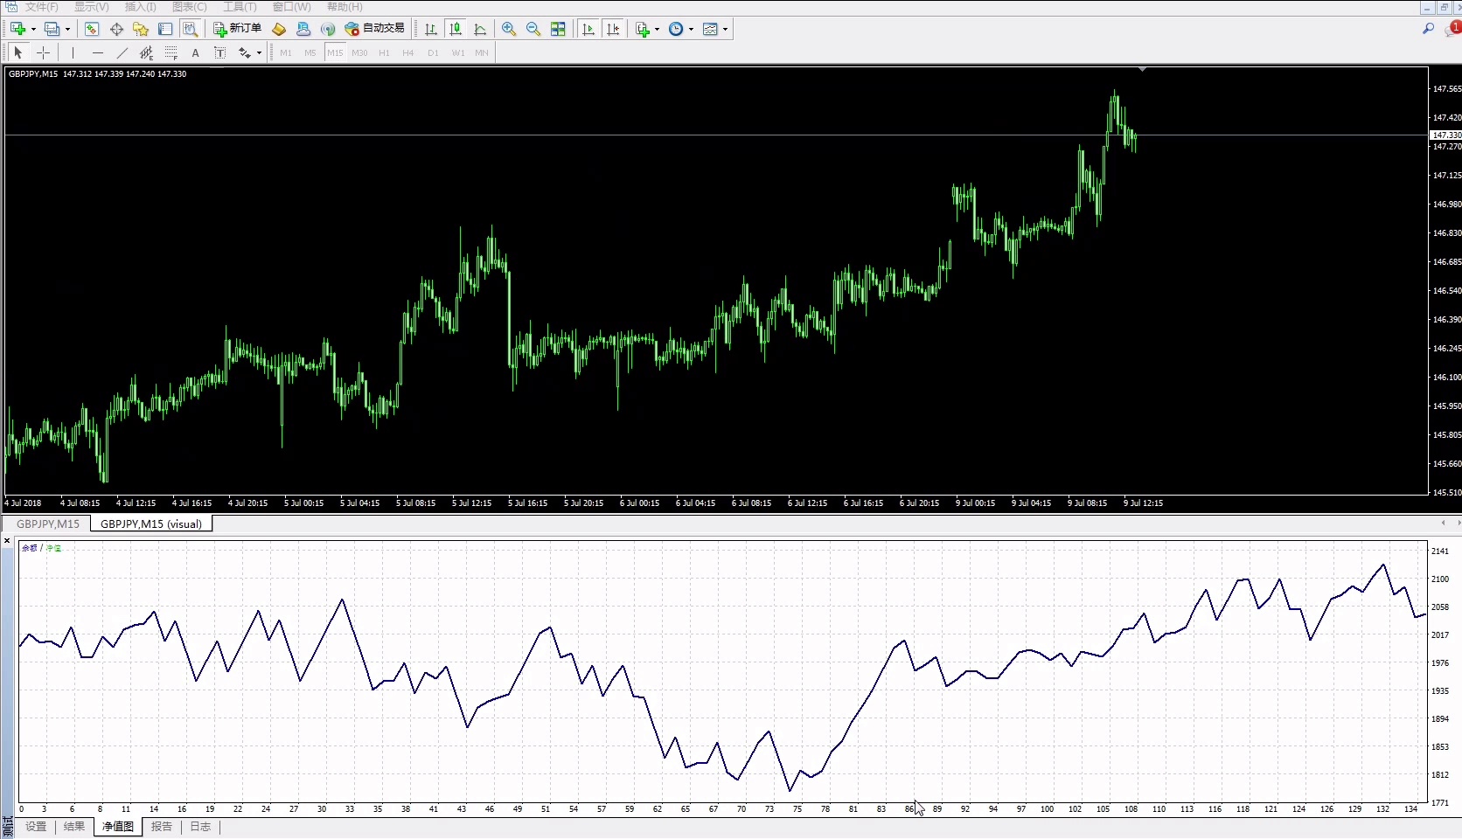This screenshot has width=1462, height=839.
Task: Toggle the Data Window crosshair-circle icon
Action: (x=116, y=29)
